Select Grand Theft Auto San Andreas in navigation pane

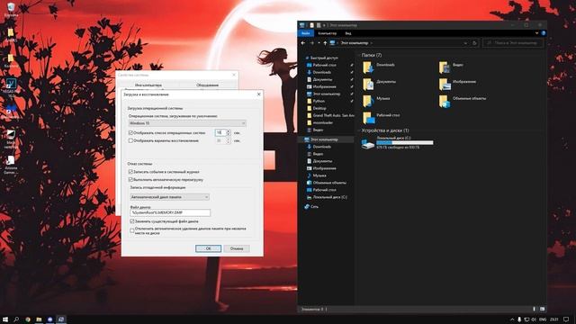(330, 115)
